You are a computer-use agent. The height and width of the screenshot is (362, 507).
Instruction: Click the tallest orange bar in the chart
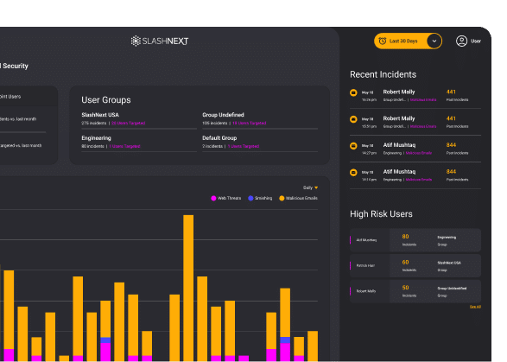pos(188,288)
